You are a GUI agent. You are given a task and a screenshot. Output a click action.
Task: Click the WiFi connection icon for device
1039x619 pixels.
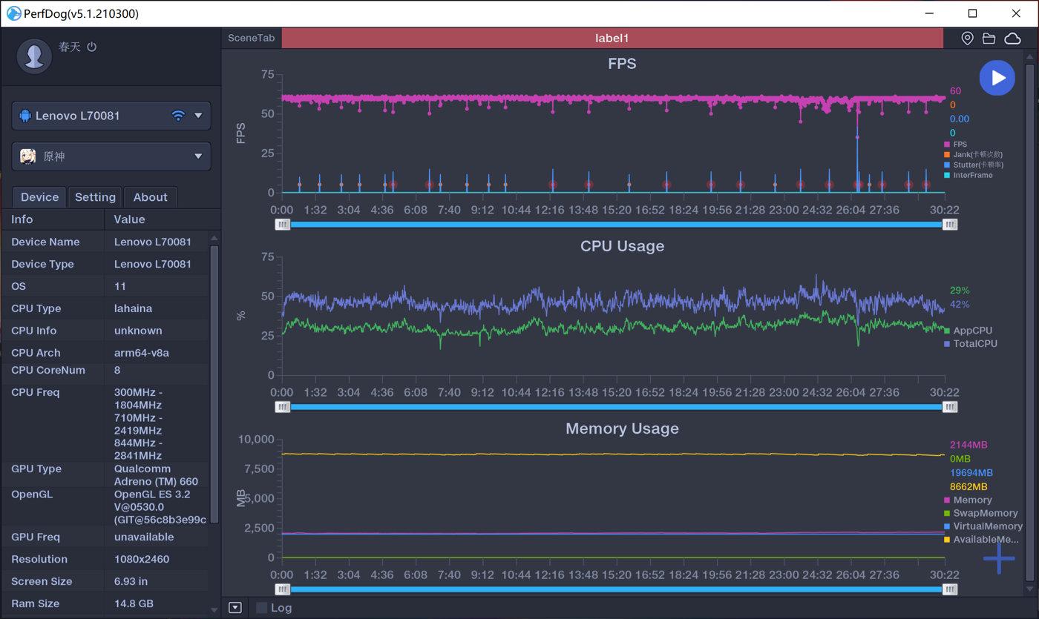177,116
